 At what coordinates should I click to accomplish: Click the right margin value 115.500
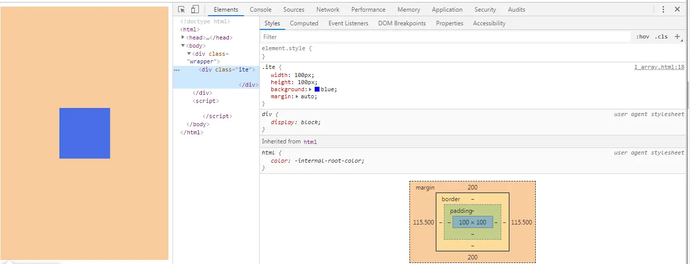522,222
